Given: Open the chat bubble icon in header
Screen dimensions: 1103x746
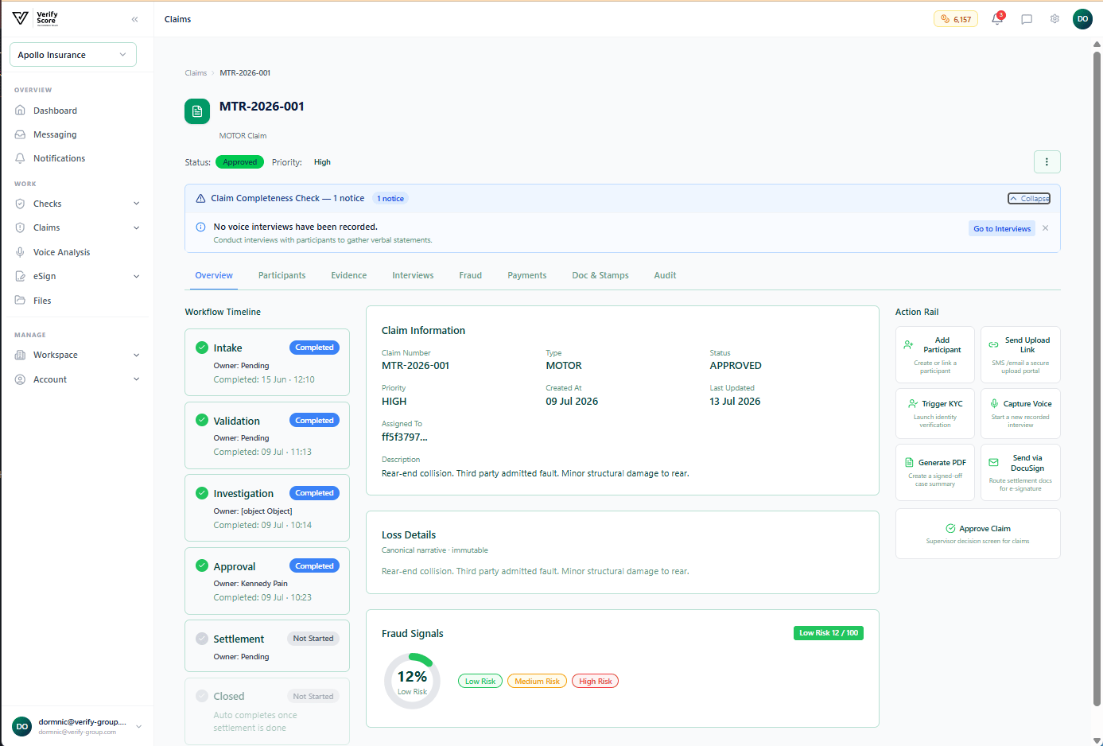Looking at the screenshot, I should pyautogui.click(x=1027, y=19).
